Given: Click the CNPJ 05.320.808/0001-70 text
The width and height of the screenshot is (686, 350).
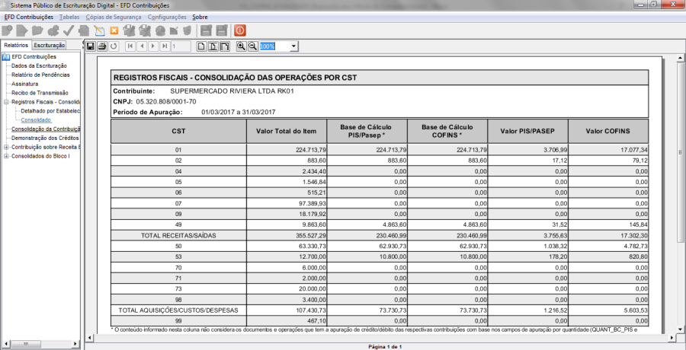Looking at the screenshot, I should 155,102.
